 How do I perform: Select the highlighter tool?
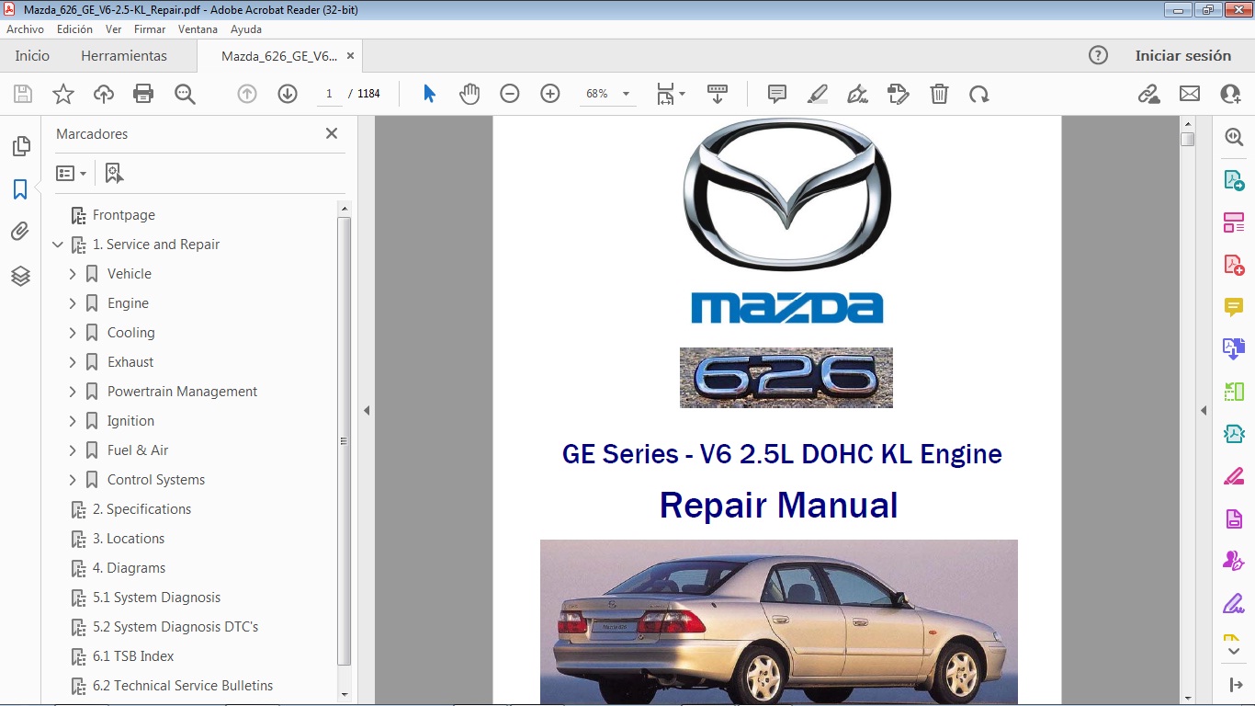click(818, 94)
